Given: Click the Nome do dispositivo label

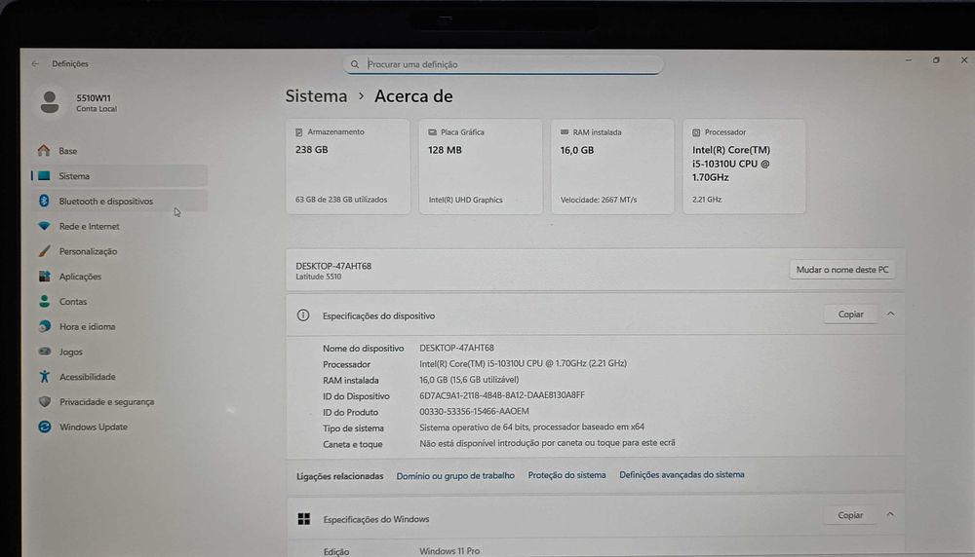Looking at the screenshot, I should click(363, 349).
